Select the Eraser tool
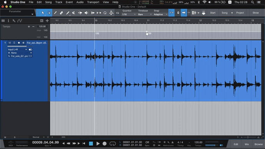Screen dimensions: 265x149 [x=61, y=13]
